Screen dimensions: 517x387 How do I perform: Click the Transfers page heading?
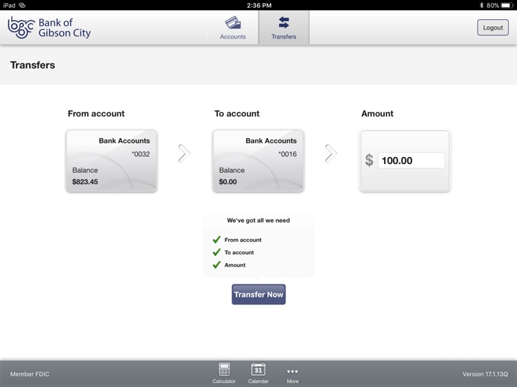tap(32, 65)
